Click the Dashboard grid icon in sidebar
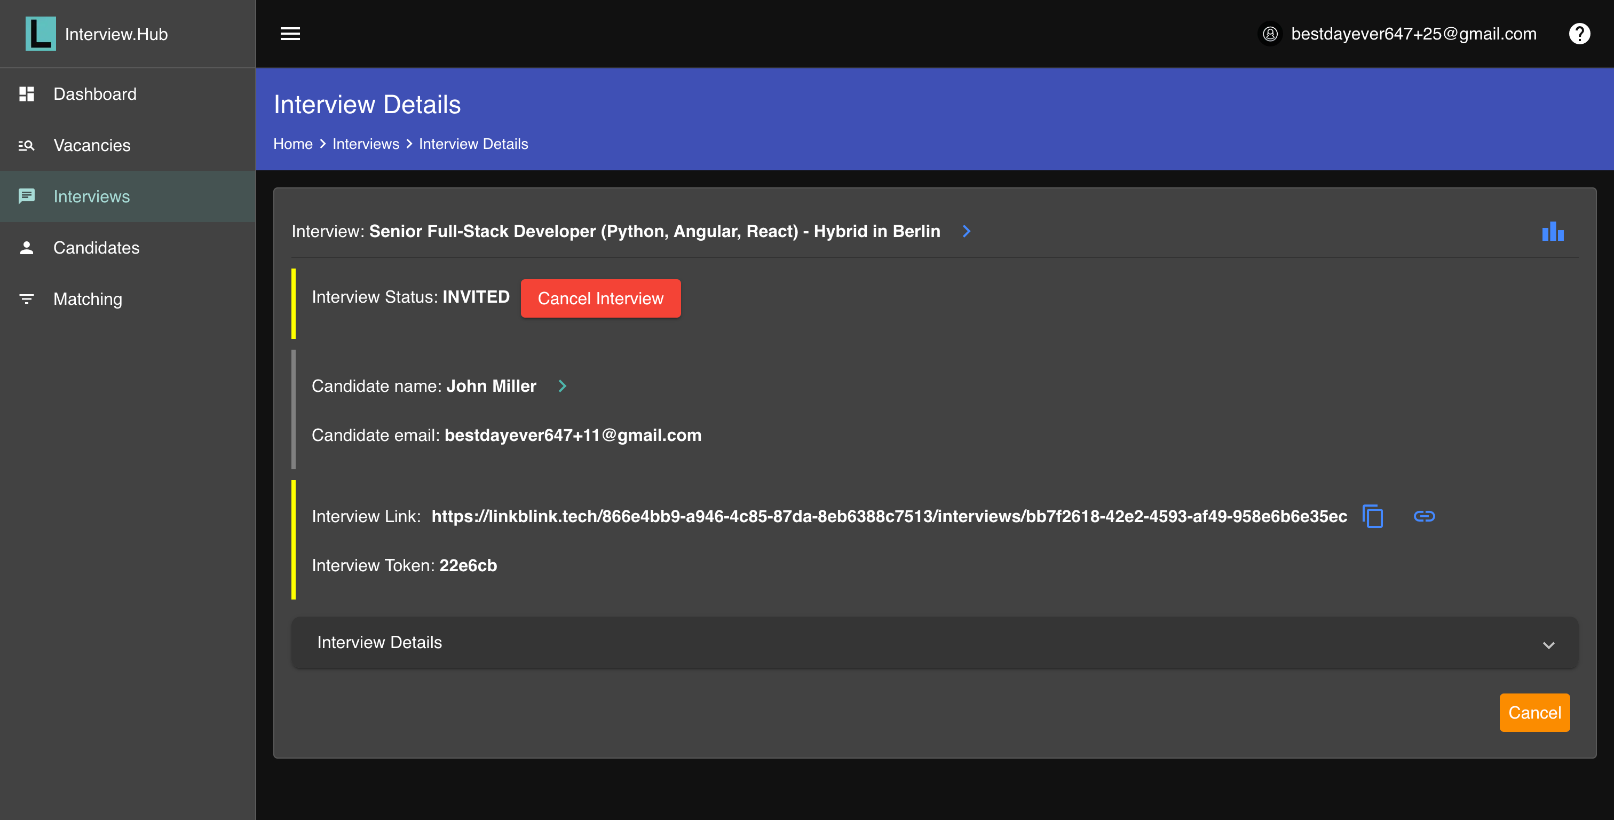The image size is (1614, 820). pos(26,94)
